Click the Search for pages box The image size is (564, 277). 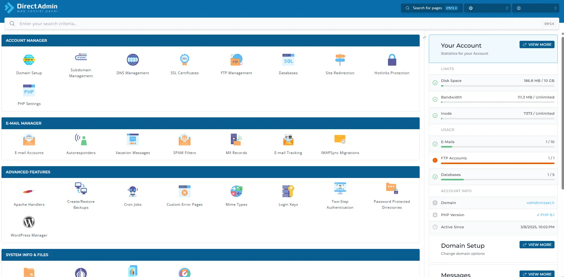[432, 8]
